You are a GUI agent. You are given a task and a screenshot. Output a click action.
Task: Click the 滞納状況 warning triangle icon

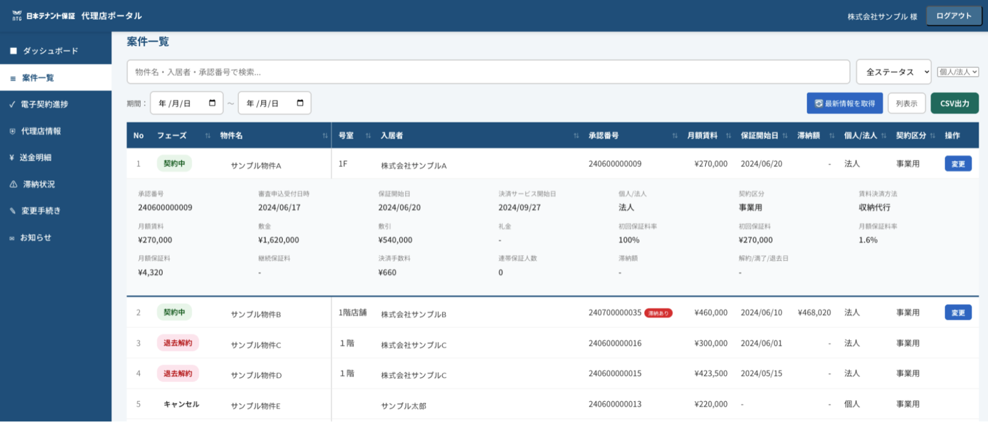(13, 184)
